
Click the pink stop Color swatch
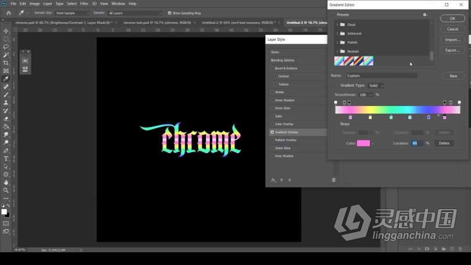(363, 143)
